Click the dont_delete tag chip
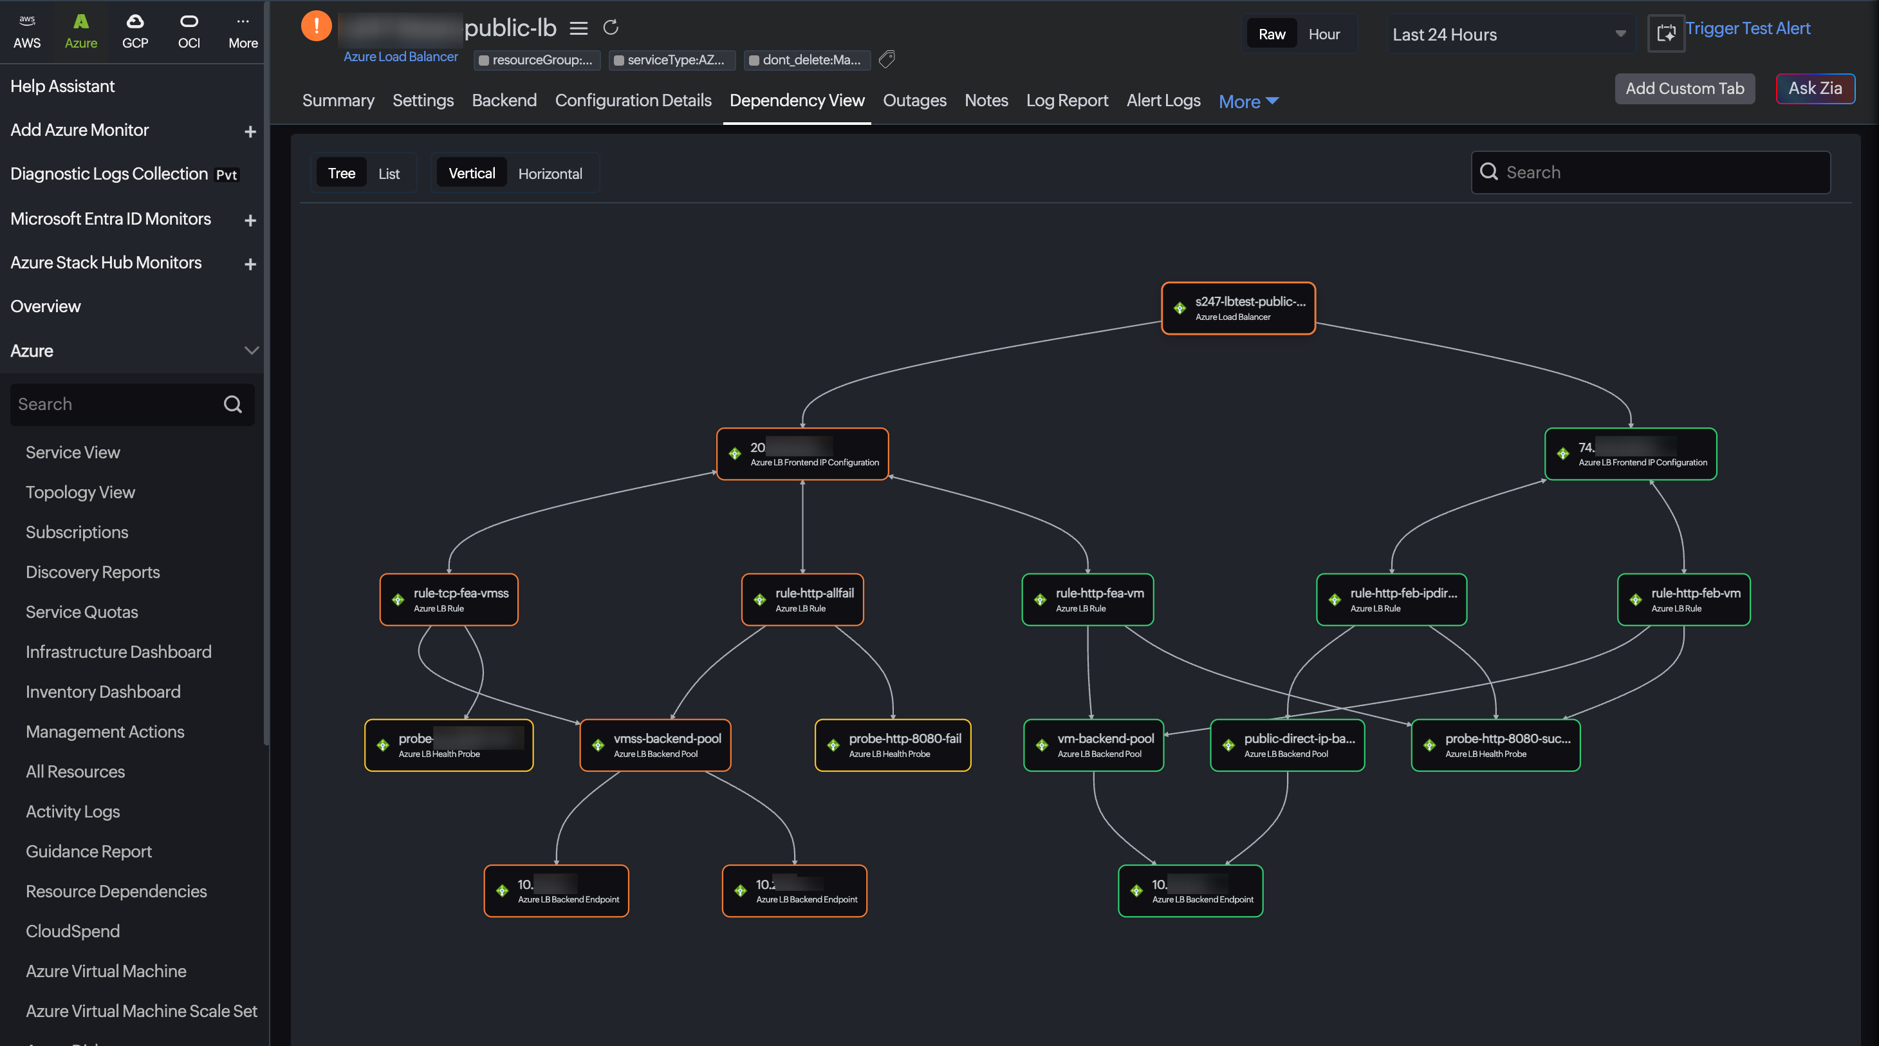Screen dimensions: 1879x1046 click(807, 60)
